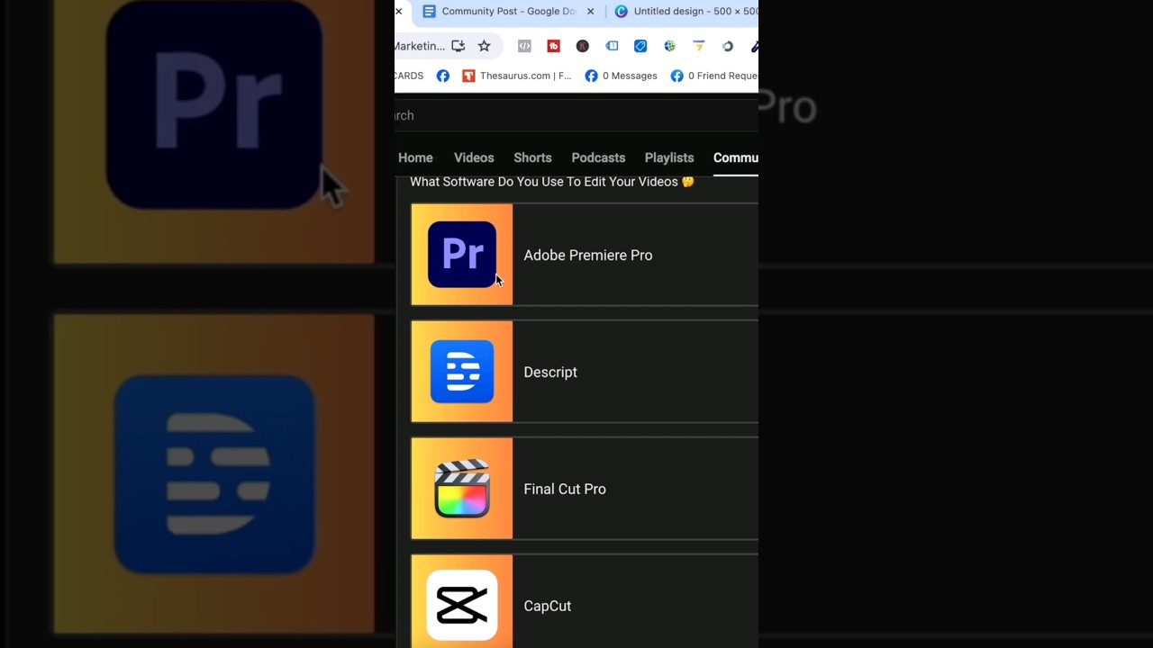Bookmark this page with the star icon
This screenshot has width=1153, height=648.
coord(484,46)
